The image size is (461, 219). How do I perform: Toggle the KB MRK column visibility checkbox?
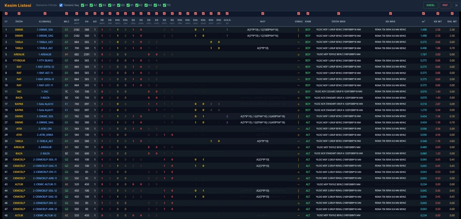(x=390, y=14)
